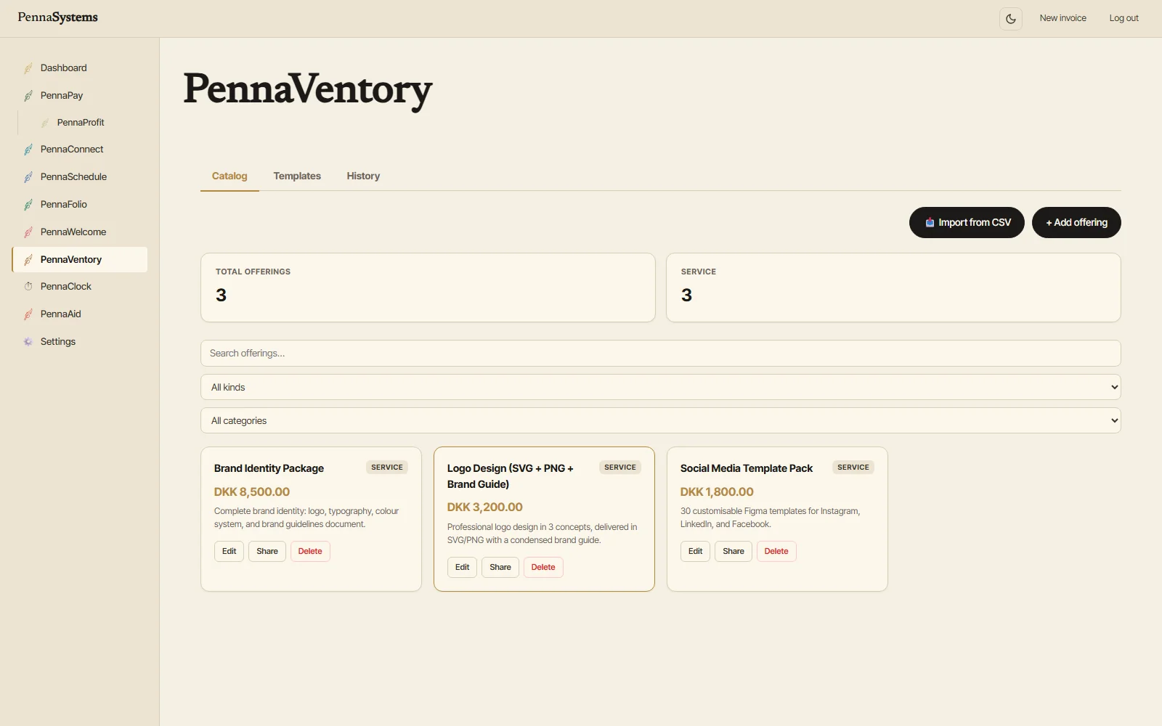Click Social Media Template Pack title

tap(747, 469)
